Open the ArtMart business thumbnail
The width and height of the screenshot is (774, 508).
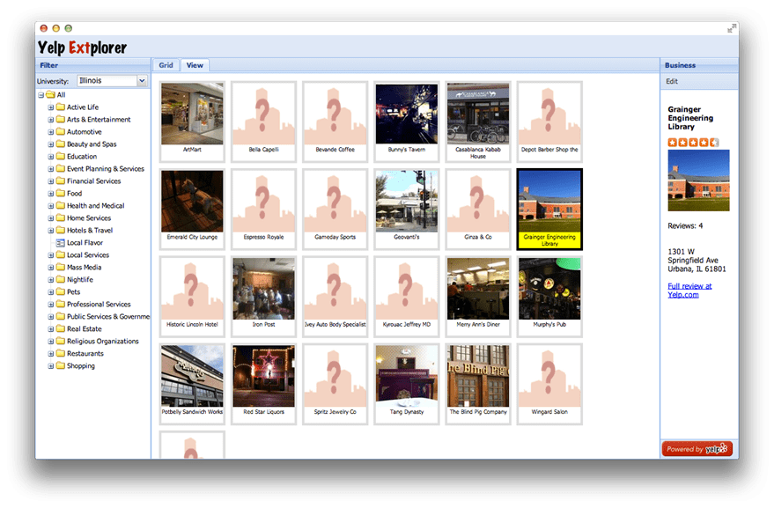192,121
